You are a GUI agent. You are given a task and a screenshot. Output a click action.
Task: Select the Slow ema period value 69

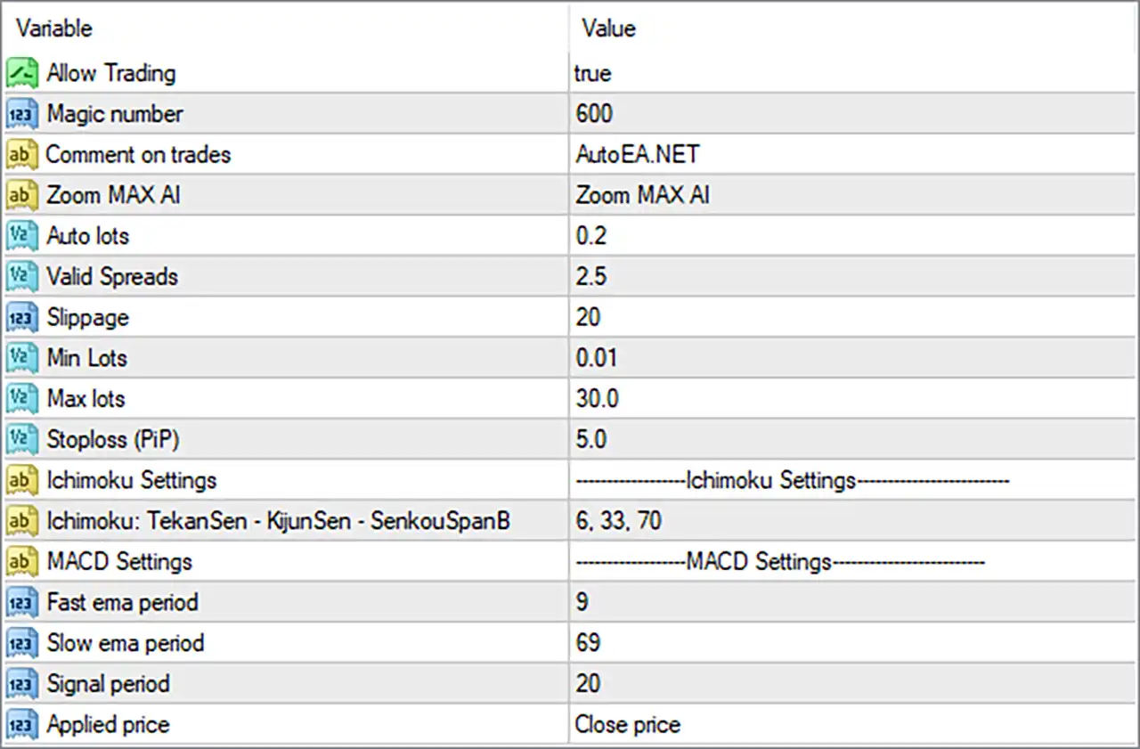[x=588, y=644]
